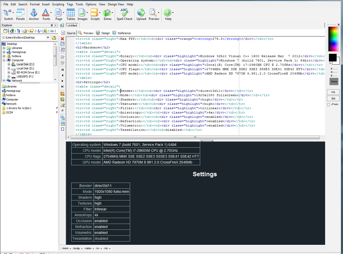
Task: Open the Design View menu
Action: 116,4
